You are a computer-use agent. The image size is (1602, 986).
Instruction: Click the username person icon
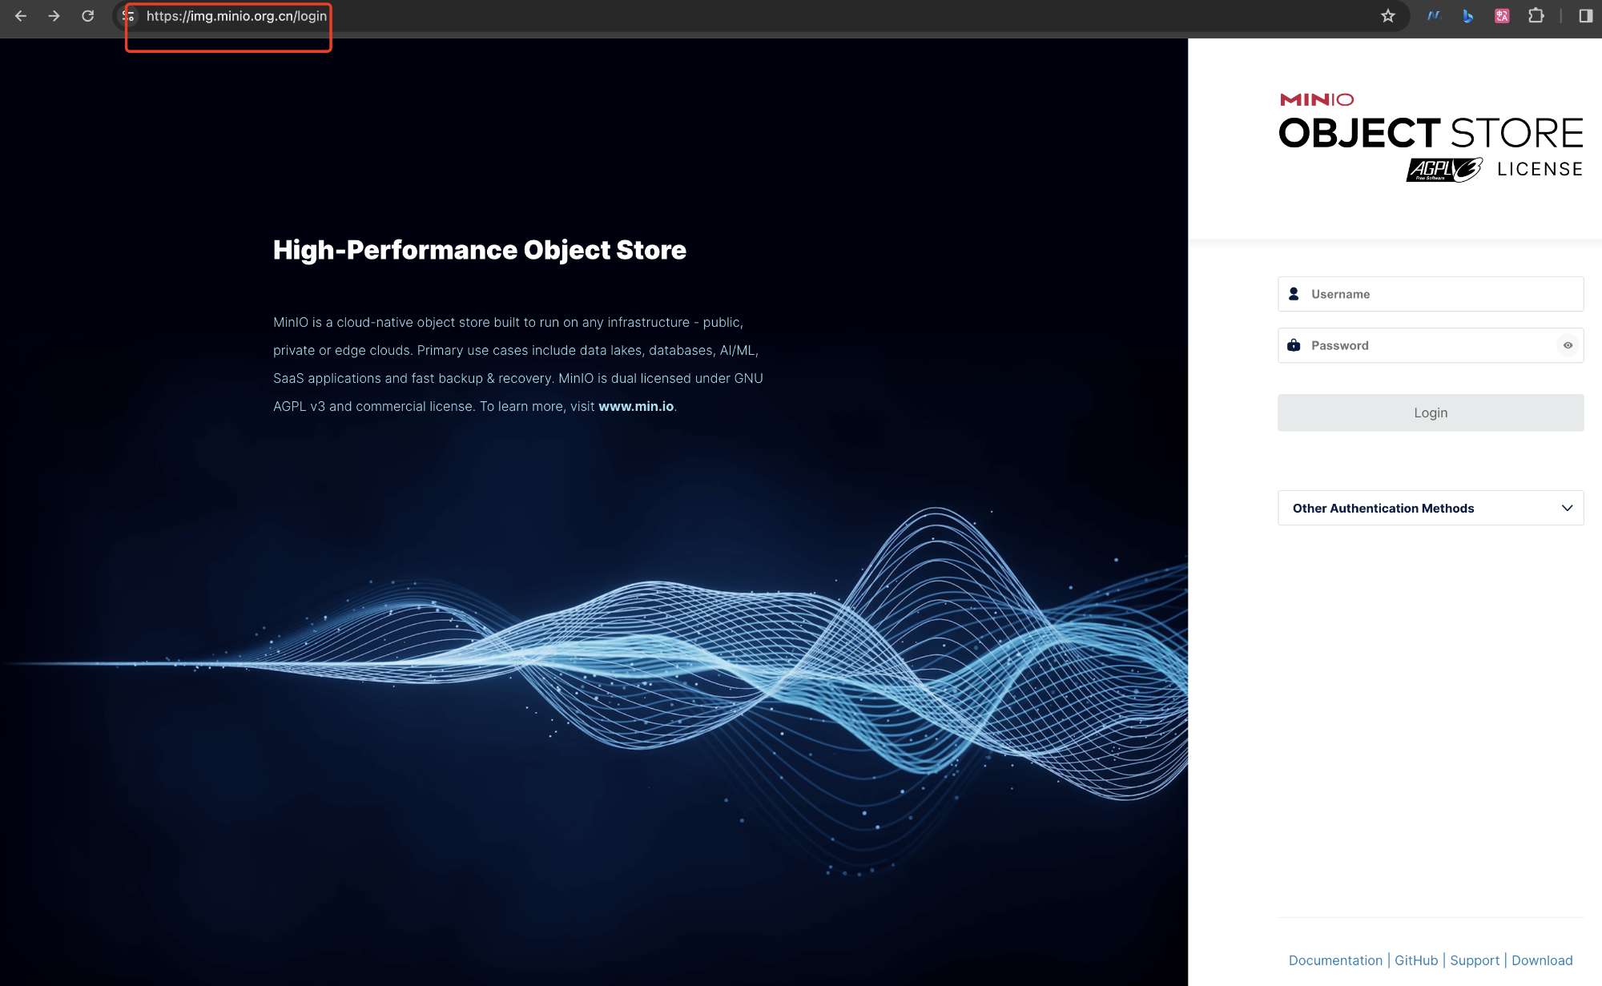tap(1294, 293)
